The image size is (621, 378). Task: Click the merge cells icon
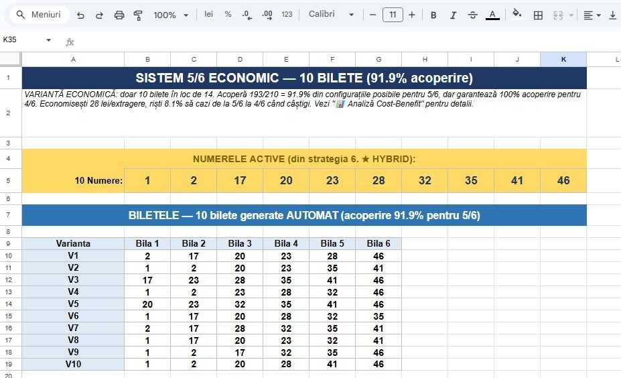[557, 15]
